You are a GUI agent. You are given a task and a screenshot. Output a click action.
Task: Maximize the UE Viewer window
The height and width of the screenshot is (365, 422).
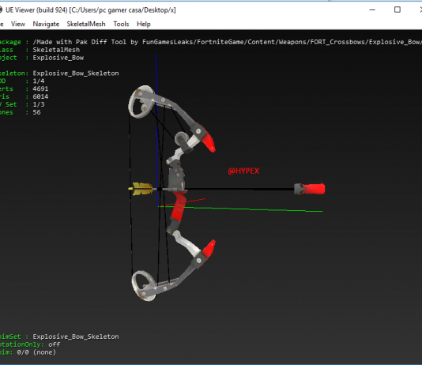[x=398, y=10]
